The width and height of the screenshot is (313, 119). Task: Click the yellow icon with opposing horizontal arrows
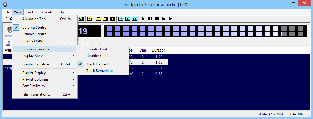click(98, 19)
